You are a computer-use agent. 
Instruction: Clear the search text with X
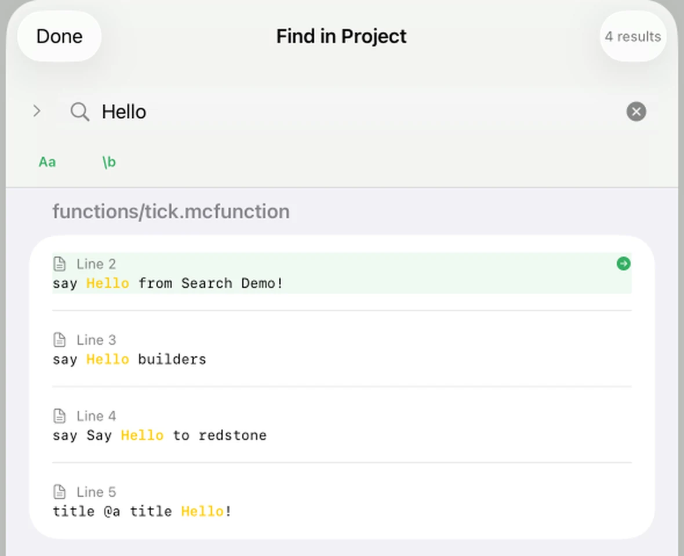coord(636,111)
